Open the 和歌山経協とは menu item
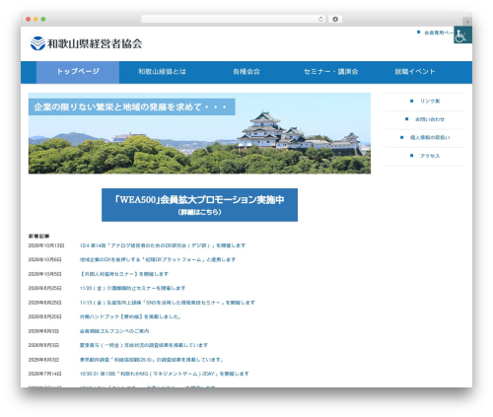The height and width of the screenshot is (417, 493). click(162, 72)
